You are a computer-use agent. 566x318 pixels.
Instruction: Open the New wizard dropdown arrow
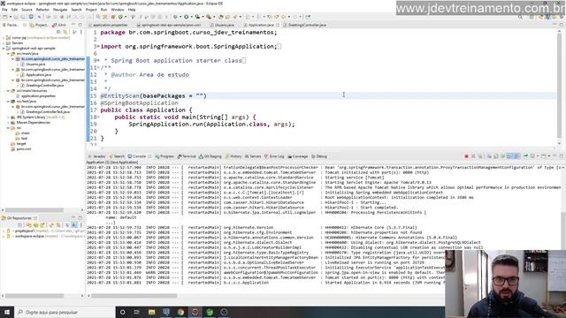coord(10,17)
